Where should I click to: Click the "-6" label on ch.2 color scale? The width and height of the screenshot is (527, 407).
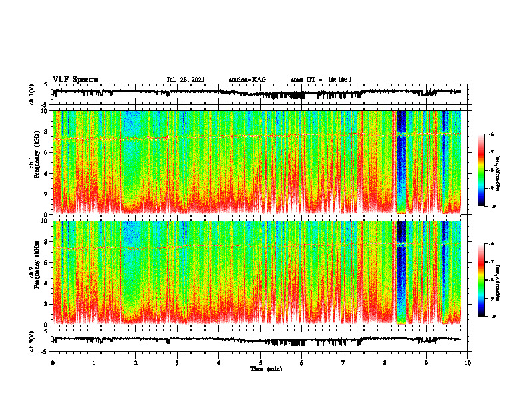(491, 244)
